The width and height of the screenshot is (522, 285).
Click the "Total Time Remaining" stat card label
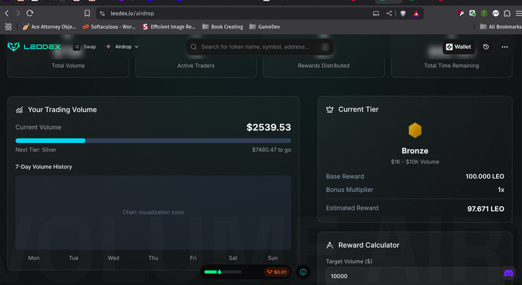click(x=451, y=66)
